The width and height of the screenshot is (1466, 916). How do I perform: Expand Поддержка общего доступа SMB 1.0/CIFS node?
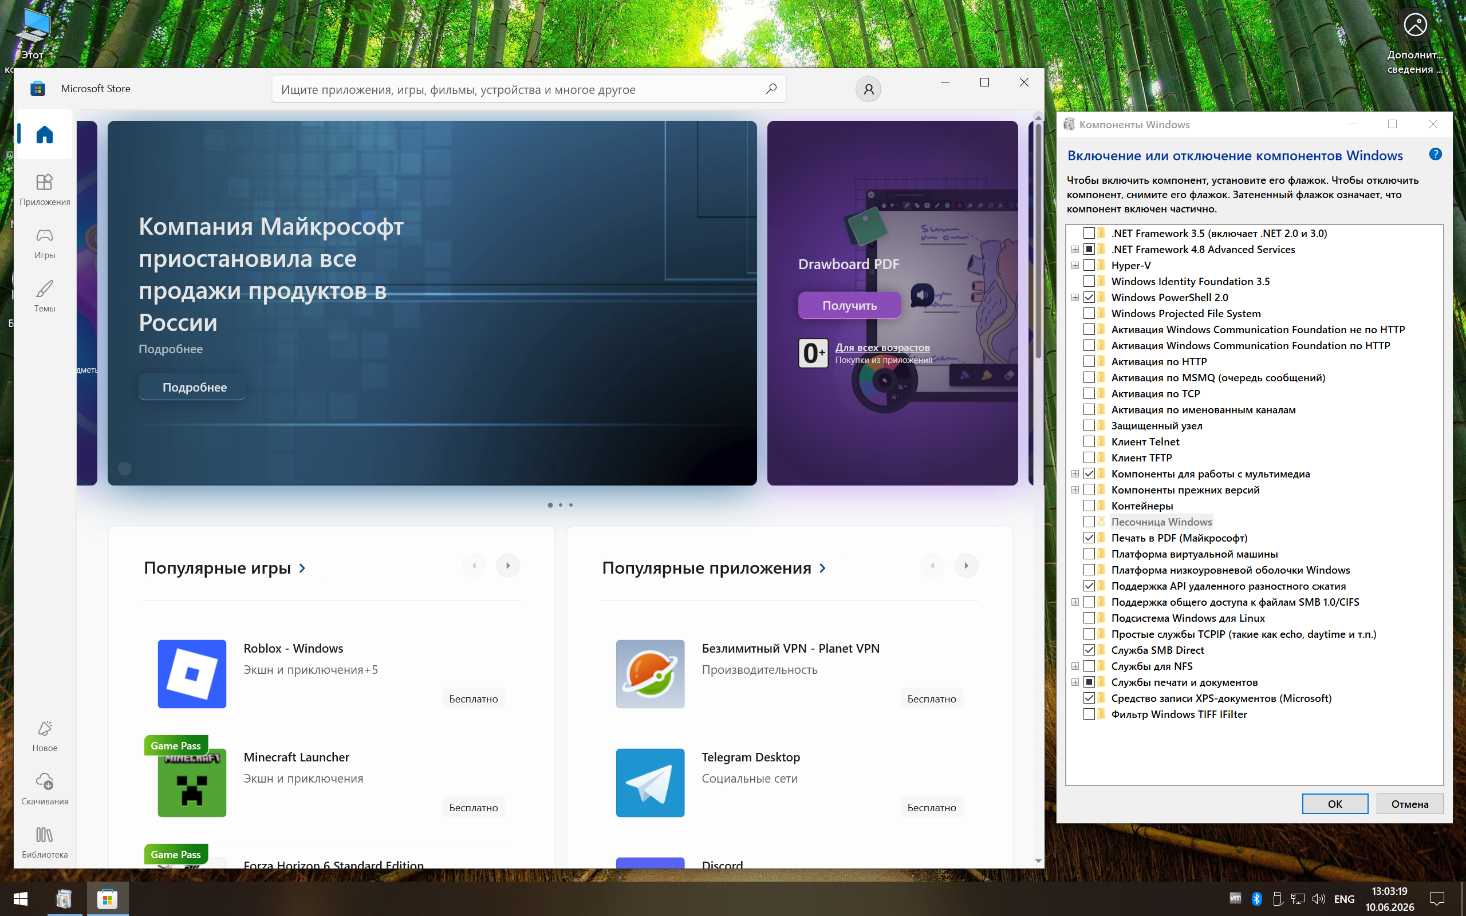tap(1075, 602)
